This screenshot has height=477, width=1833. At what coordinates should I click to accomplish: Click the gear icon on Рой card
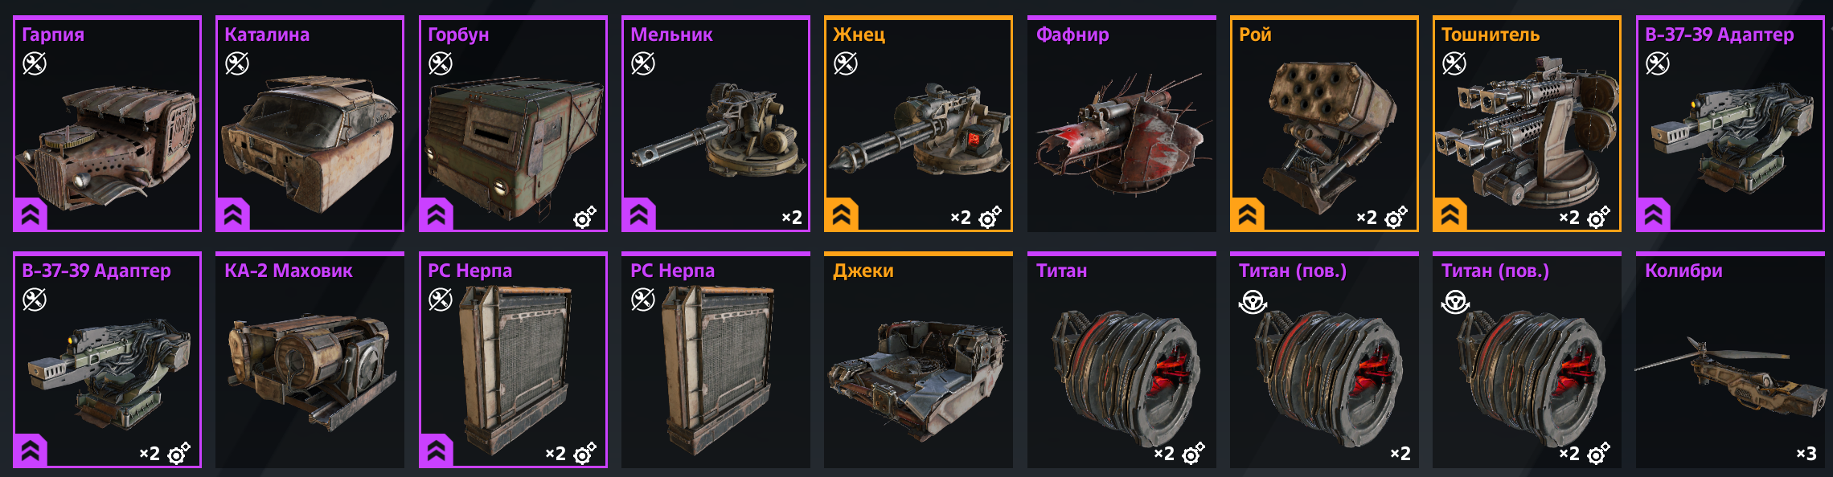tap(1396, 217)
